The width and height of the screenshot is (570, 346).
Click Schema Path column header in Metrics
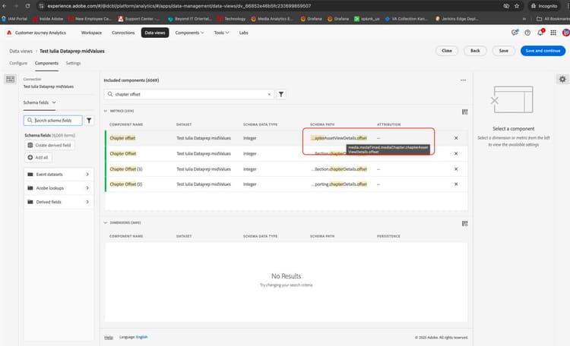322,124
